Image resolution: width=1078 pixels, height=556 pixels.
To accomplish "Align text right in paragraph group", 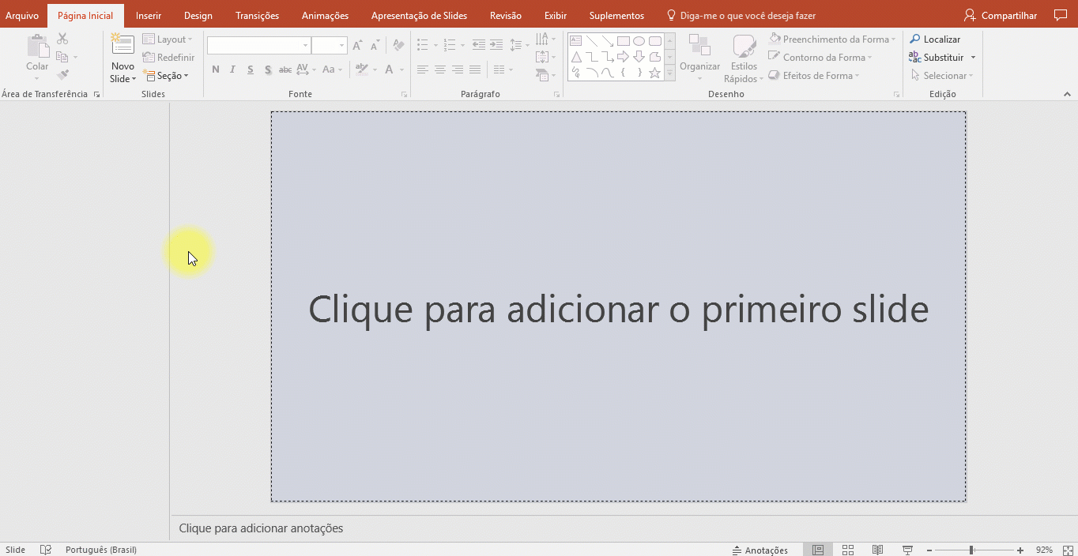I will tap(458, 69).
